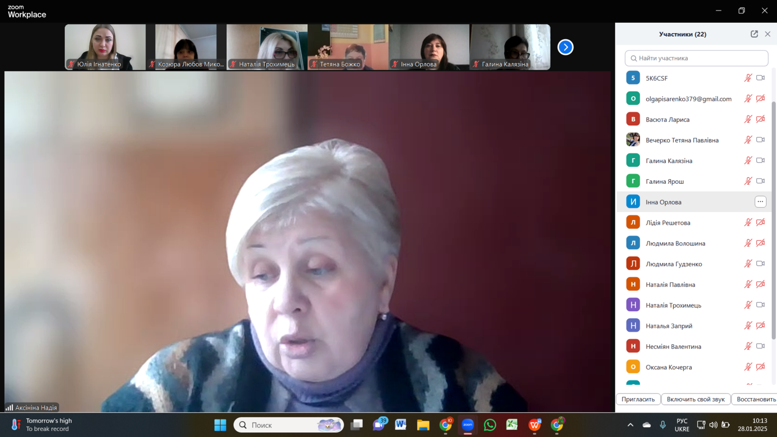Viewport: 777px width, 437px height.
Task: Select participant Інна Орлова in list
Action: (694, 202)
